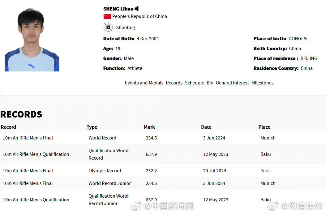Click the Weibo logo watermark near 网信焦作
326x214 pixels.
(x=273, y=206)
